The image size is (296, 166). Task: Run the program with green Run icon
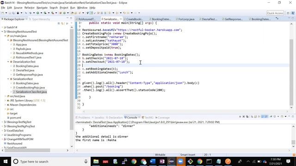coord(38,13)
